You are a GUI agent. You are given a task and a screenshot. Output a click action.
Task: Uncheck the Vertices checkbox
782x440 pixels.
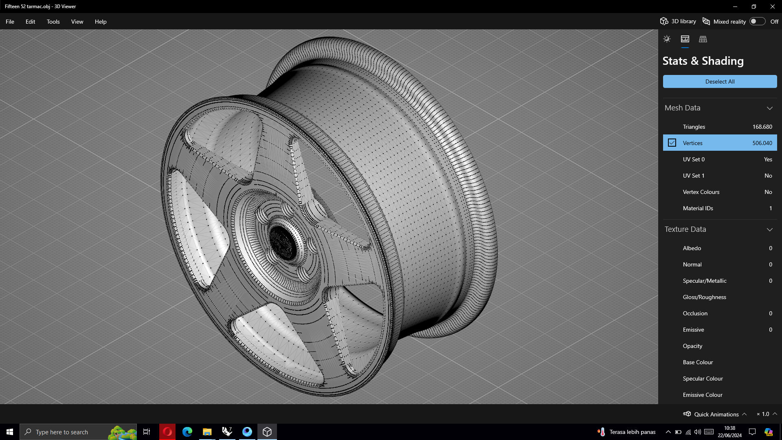pos(672,143)
